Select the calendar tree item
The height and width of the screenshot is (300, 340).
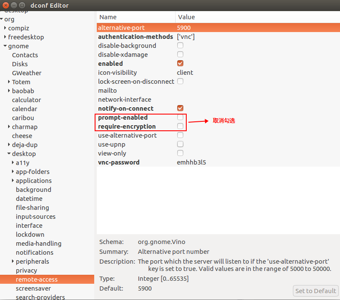pyautogui.click(x=24, y=109)
